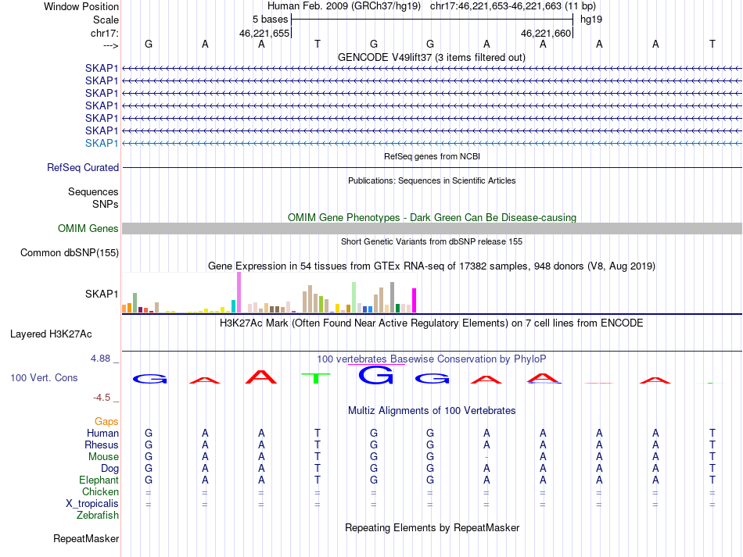Open the GTEx Gene Expression in 54 tissues title
Image resolution: width=743 pixels, height=557 pixels.
432,266
